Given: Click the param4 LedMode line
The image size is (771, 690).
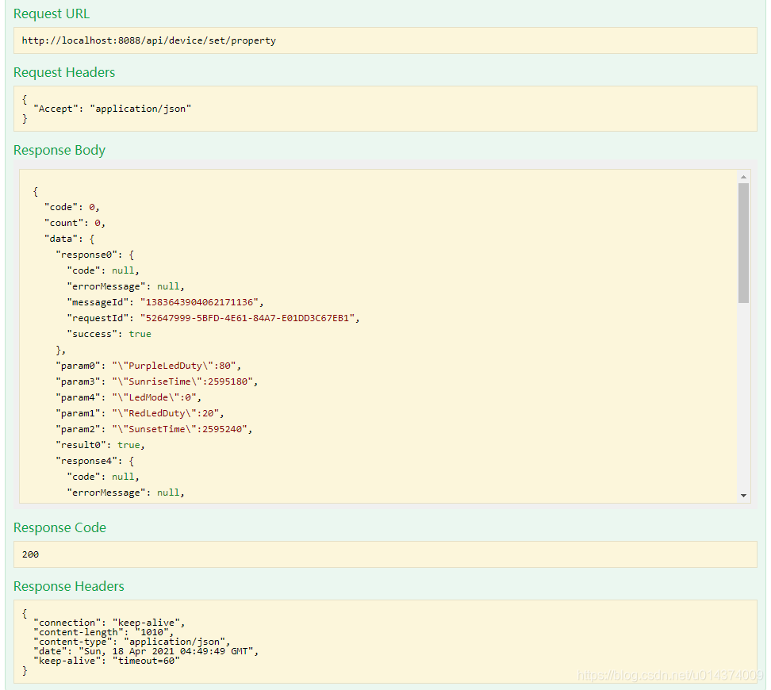Looking at the screenshot, I should (128, 397).
